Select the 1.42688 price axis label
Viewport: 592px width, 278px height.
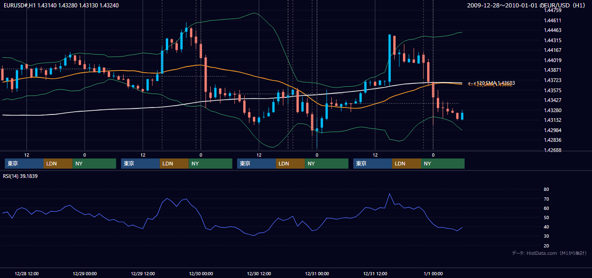[553, 150]
